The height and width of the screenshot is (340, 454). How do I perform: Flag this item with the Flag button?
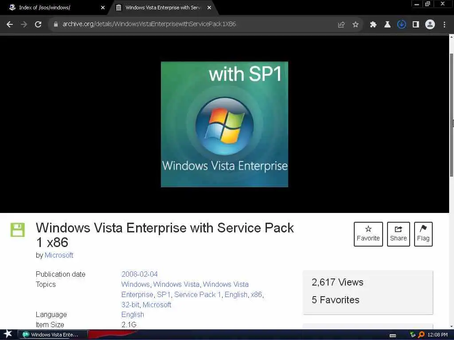(x=423, y=234)
